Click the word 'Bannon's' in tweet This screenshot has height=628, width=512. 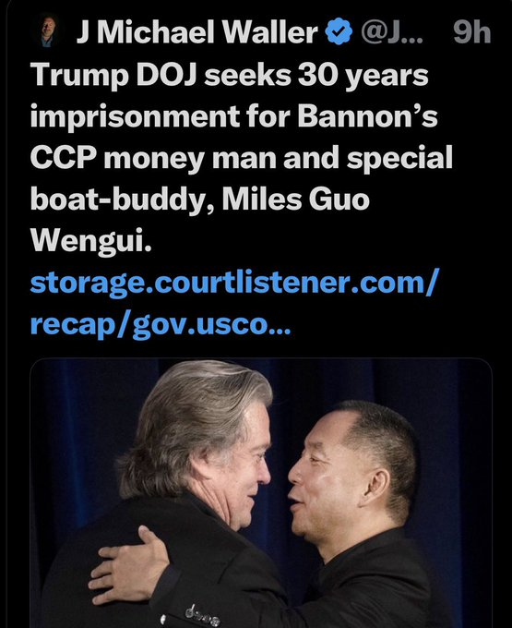367,115
